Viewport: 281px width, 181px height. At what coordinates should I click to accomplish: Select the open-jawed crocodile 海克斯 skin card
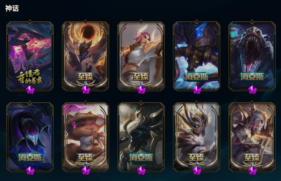point(252,56)
